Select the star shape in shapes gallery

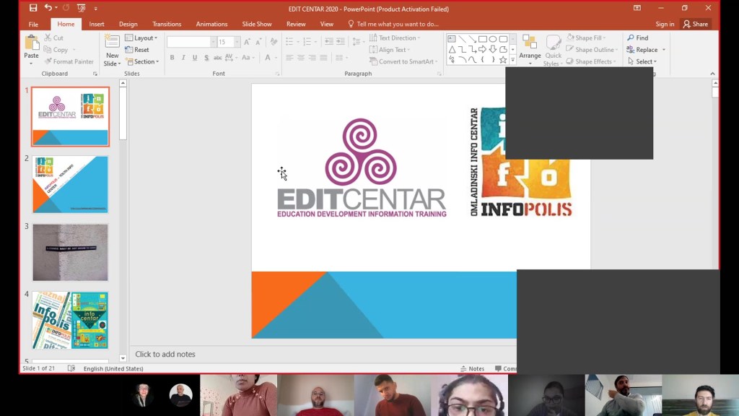click(503, 60)
